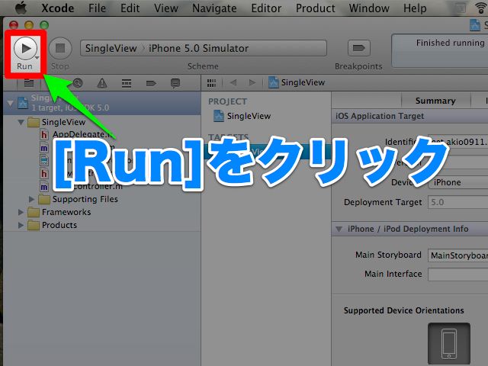
Task: Open the Deployment Target 5.0 combo box
Action: [x=457, y=202]
